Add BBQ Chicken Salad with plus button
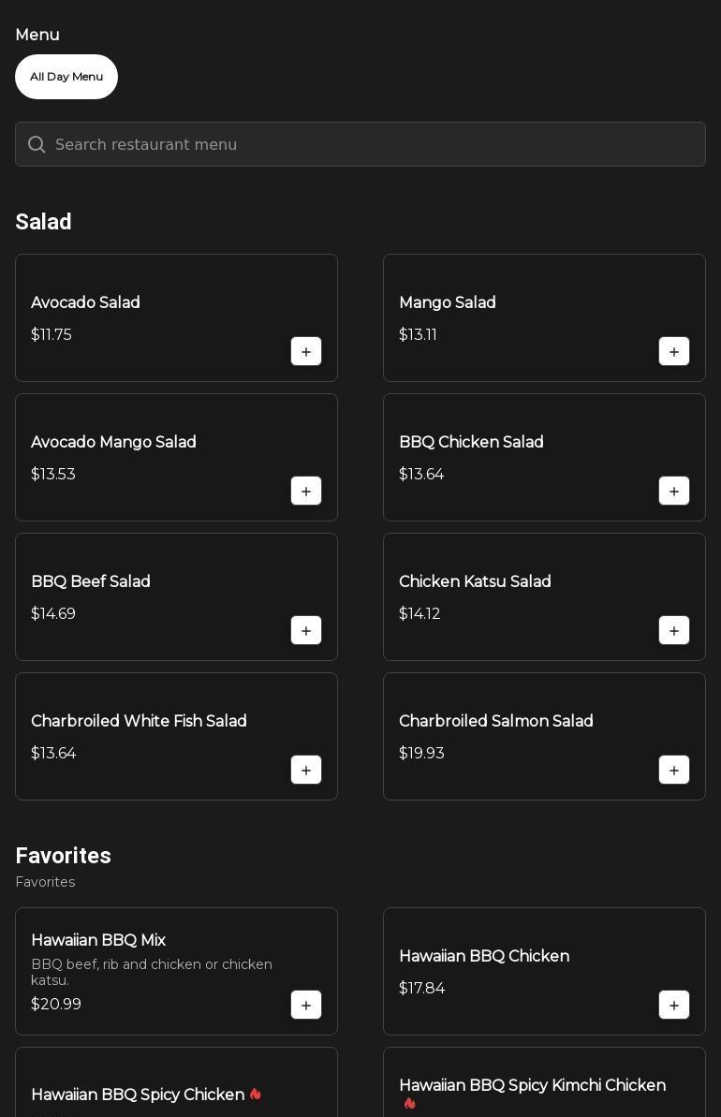Viewport: 721px width, 1117px height. (674, 491)
